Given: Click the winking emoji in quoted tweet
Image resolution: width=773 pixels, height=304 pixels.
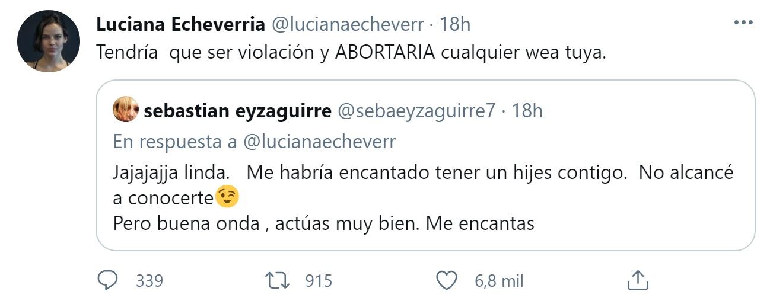Looking at the screenshot, I should [228, 197].
